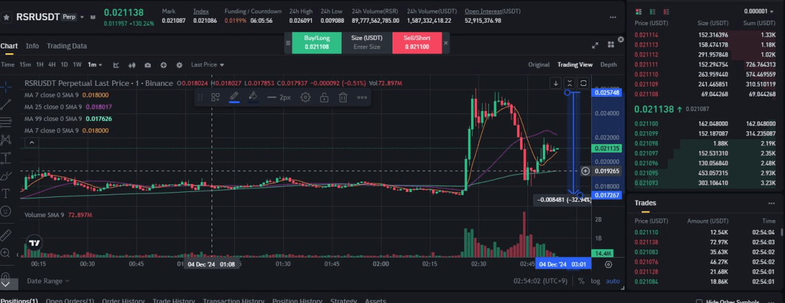Take a chart snapshot with camera icon
The height and width of the screenshot is (303, 785).
[148, 65]
